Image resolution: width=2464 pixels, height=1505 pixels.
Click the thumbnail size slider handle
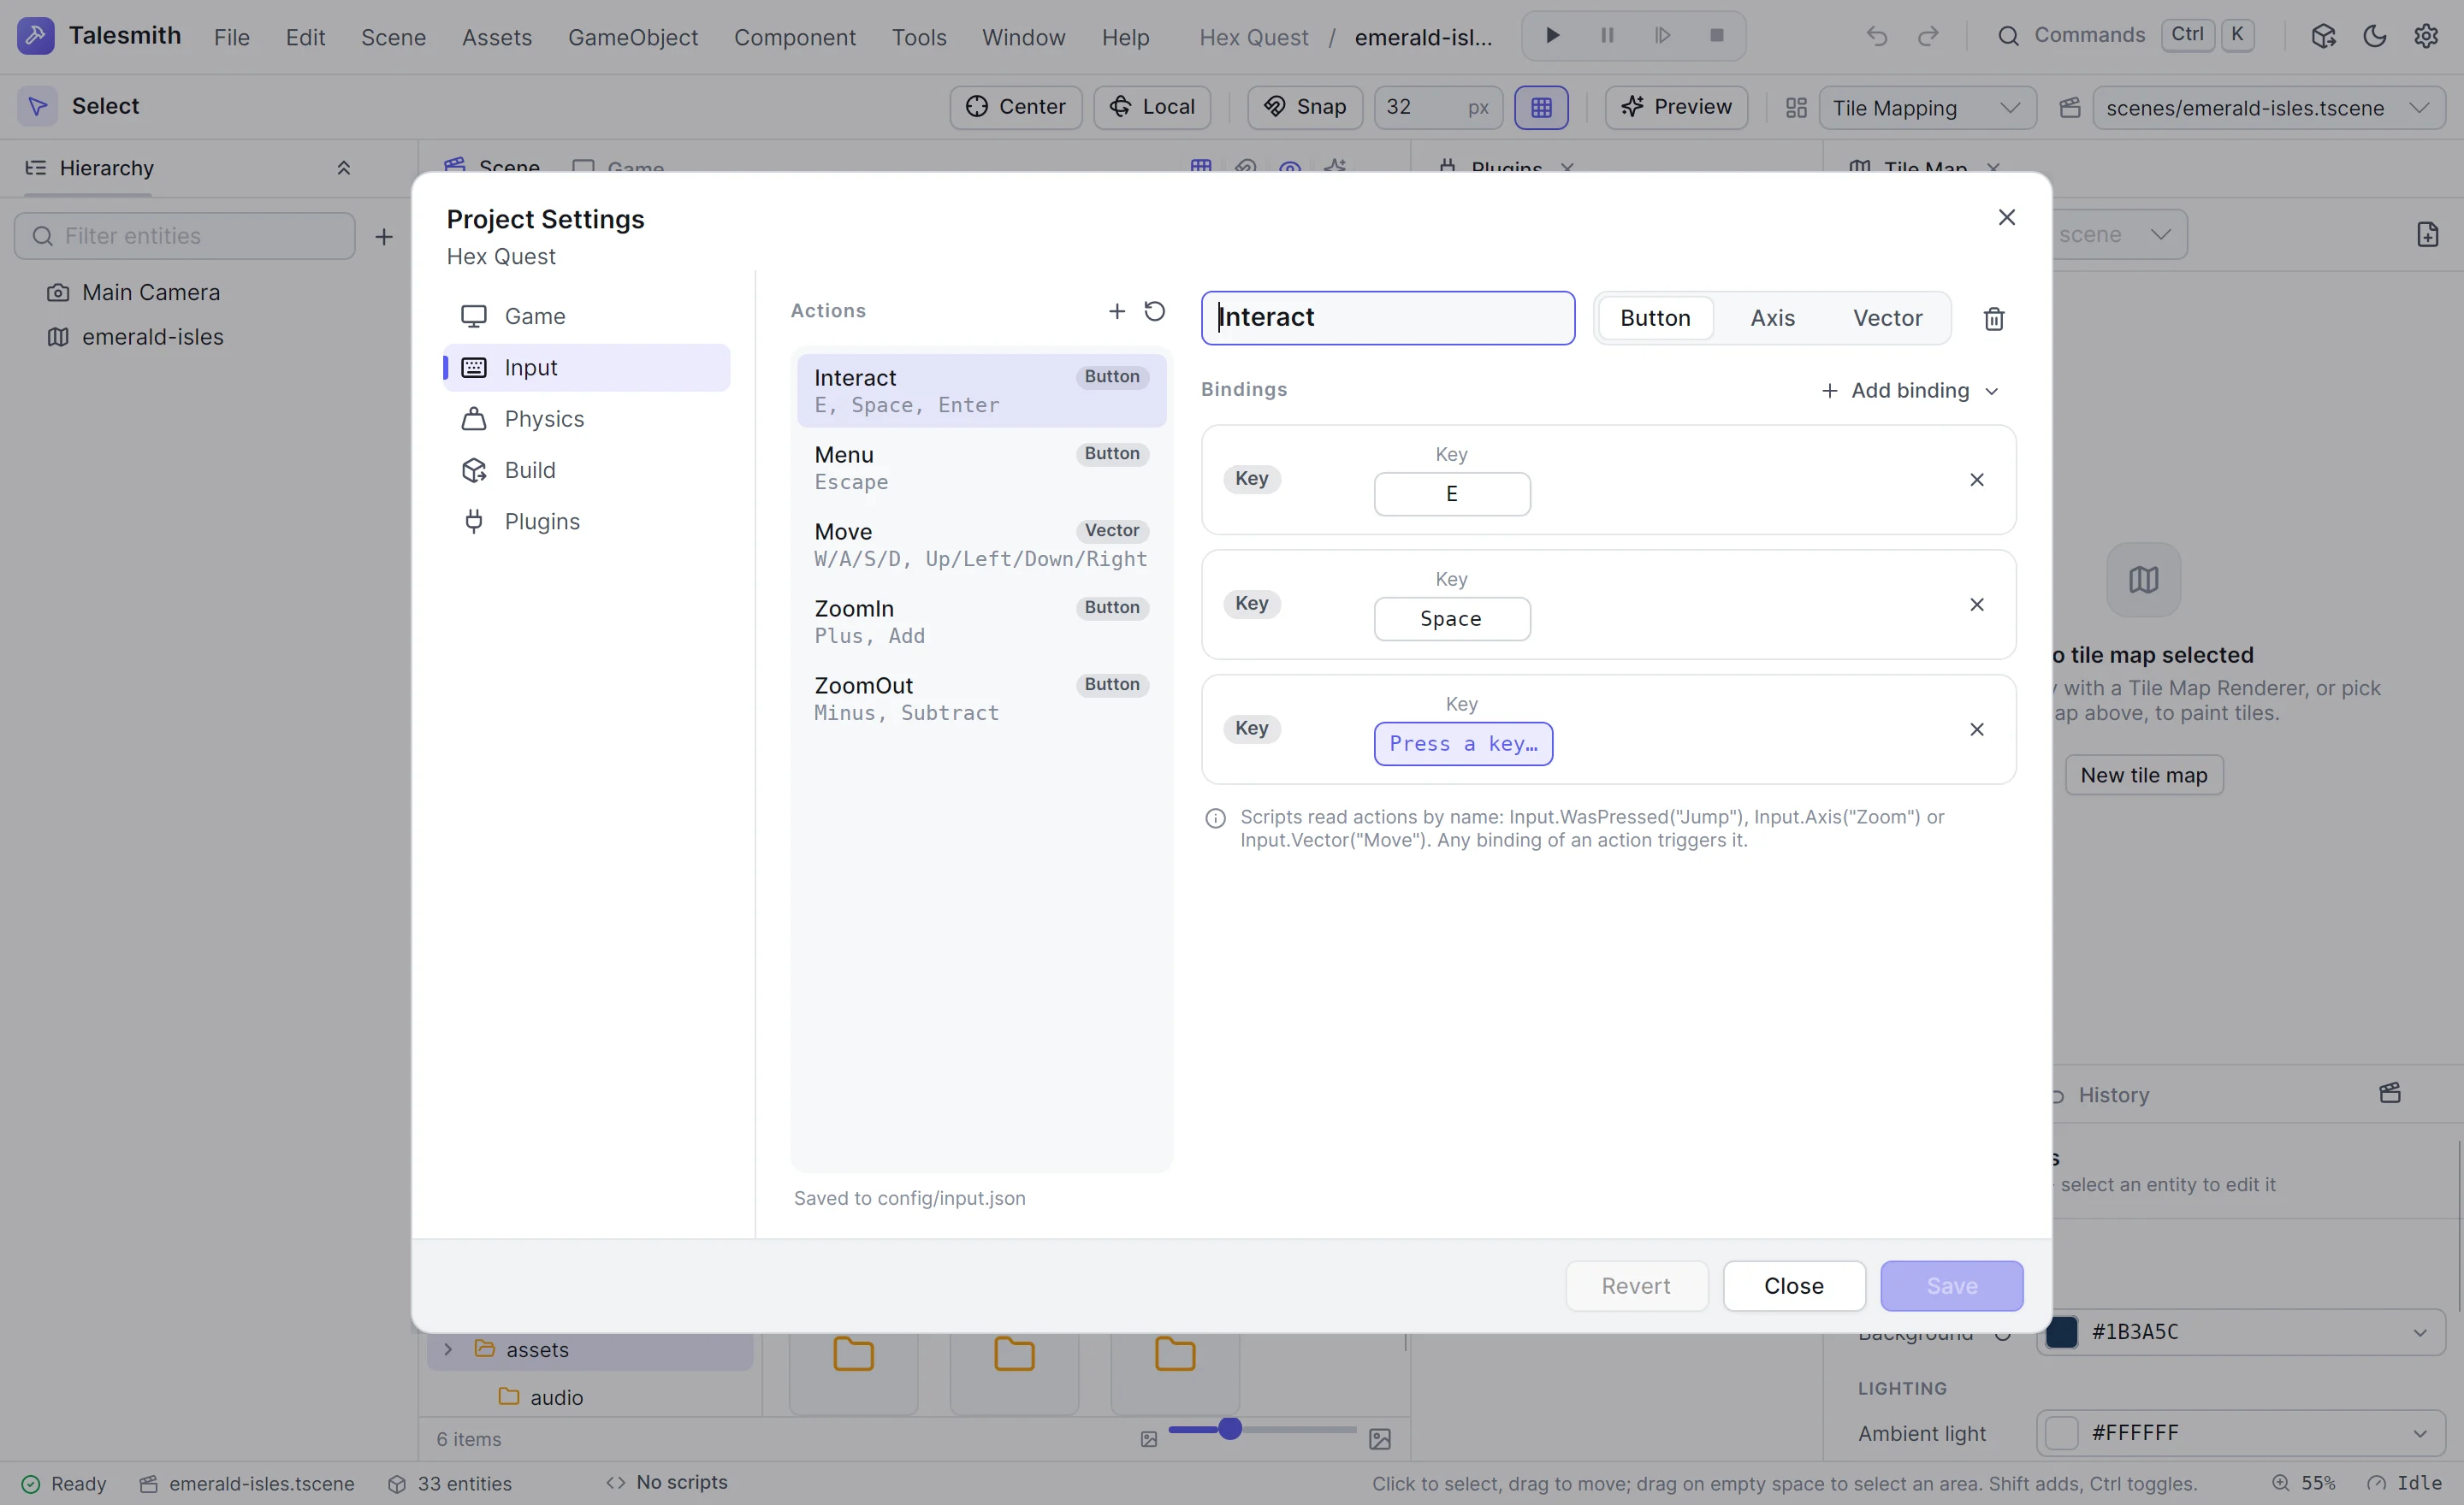click(x=1230, y=1429)
